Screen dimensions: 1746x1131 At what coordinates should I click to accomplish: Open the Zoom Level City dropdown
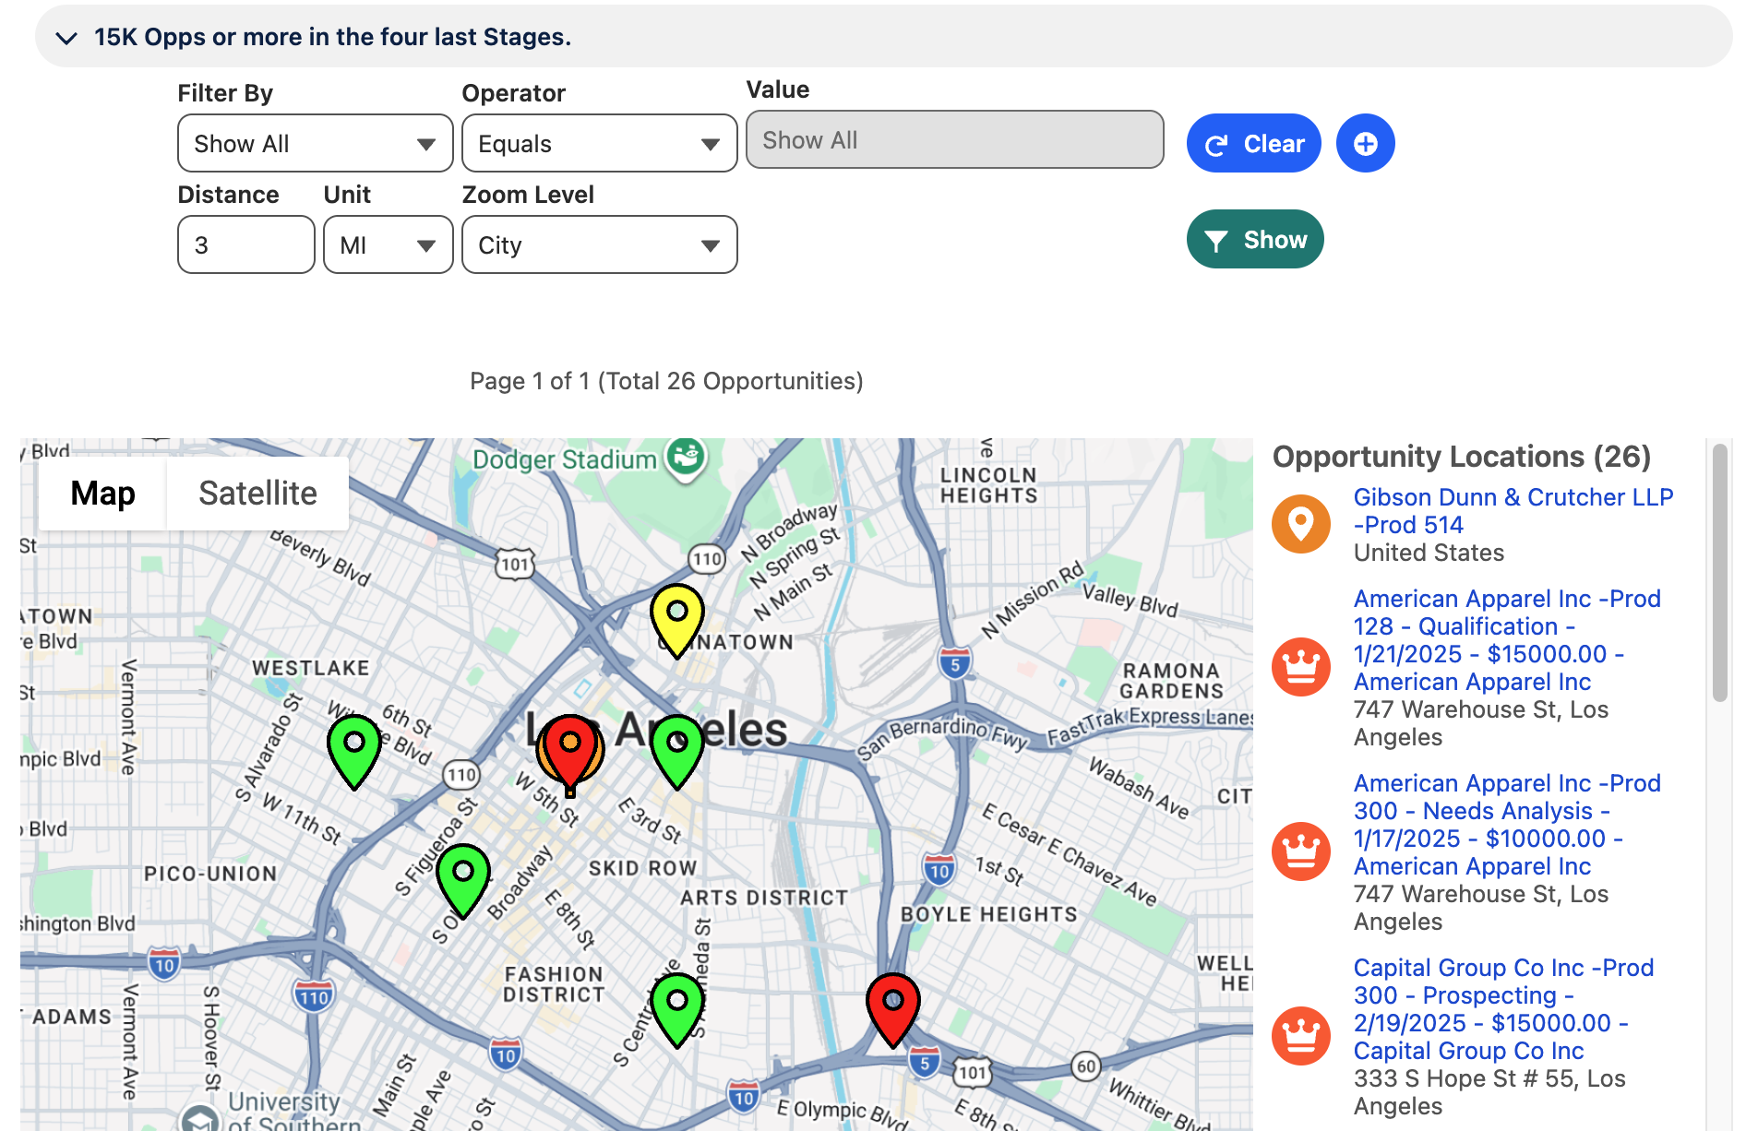(x=599, y=245)
